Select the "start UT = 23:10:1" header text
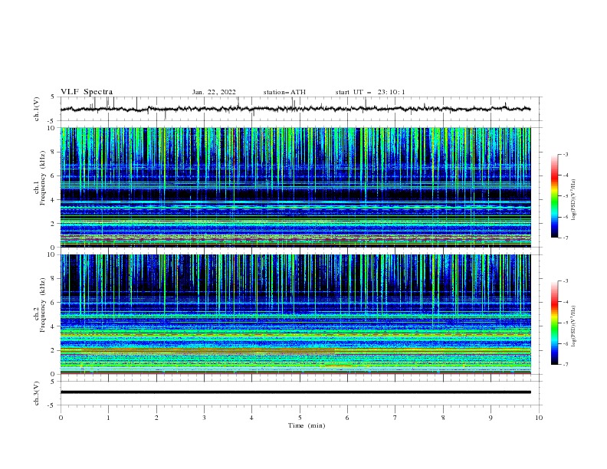 tap(369, 92)
